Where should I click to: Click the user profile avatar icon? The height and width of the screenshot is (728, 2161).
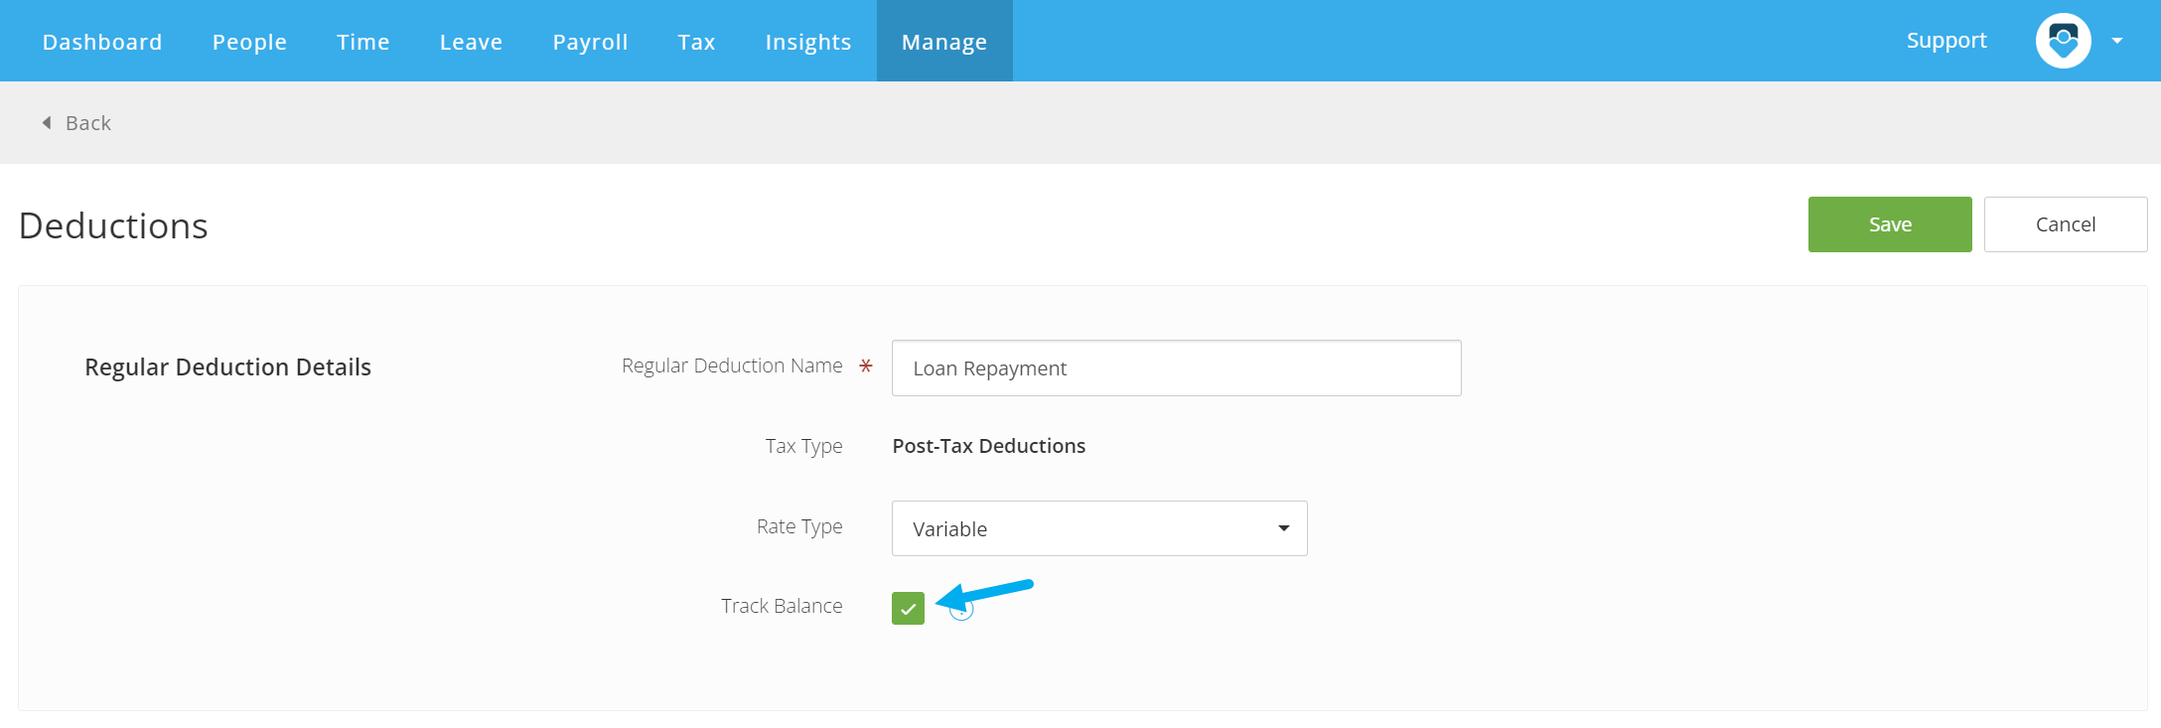(x=2063, y=41)
